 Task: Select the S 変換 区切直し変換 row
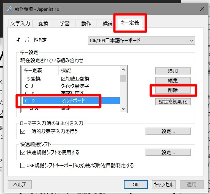pos(71,79)
